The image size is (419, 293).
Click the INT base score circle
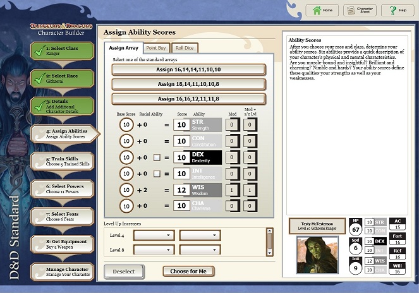(126, 174)
